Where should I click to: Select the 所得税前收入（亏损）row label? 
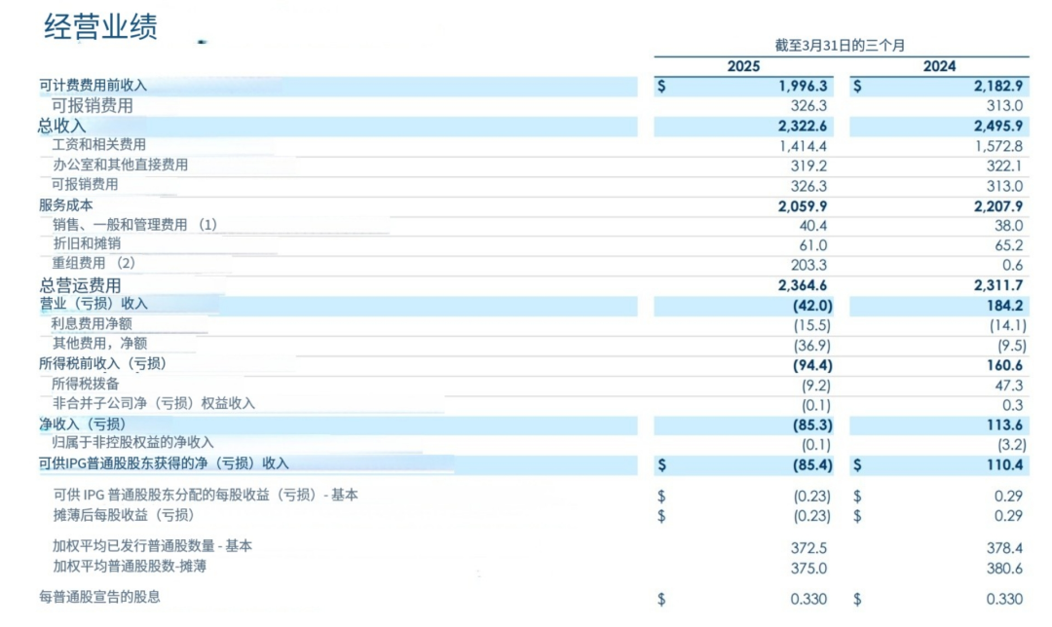(102, 363)
